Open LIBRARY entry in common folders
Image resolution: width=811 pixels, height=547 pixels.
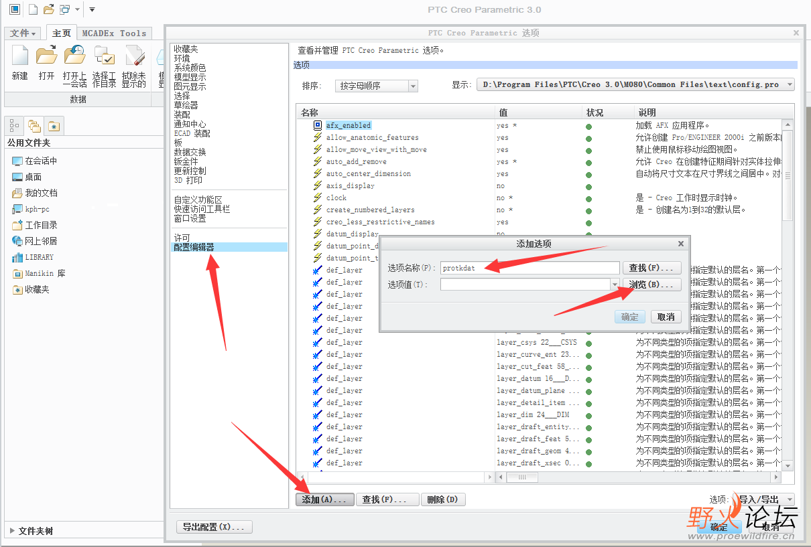[x=33, y=257]
